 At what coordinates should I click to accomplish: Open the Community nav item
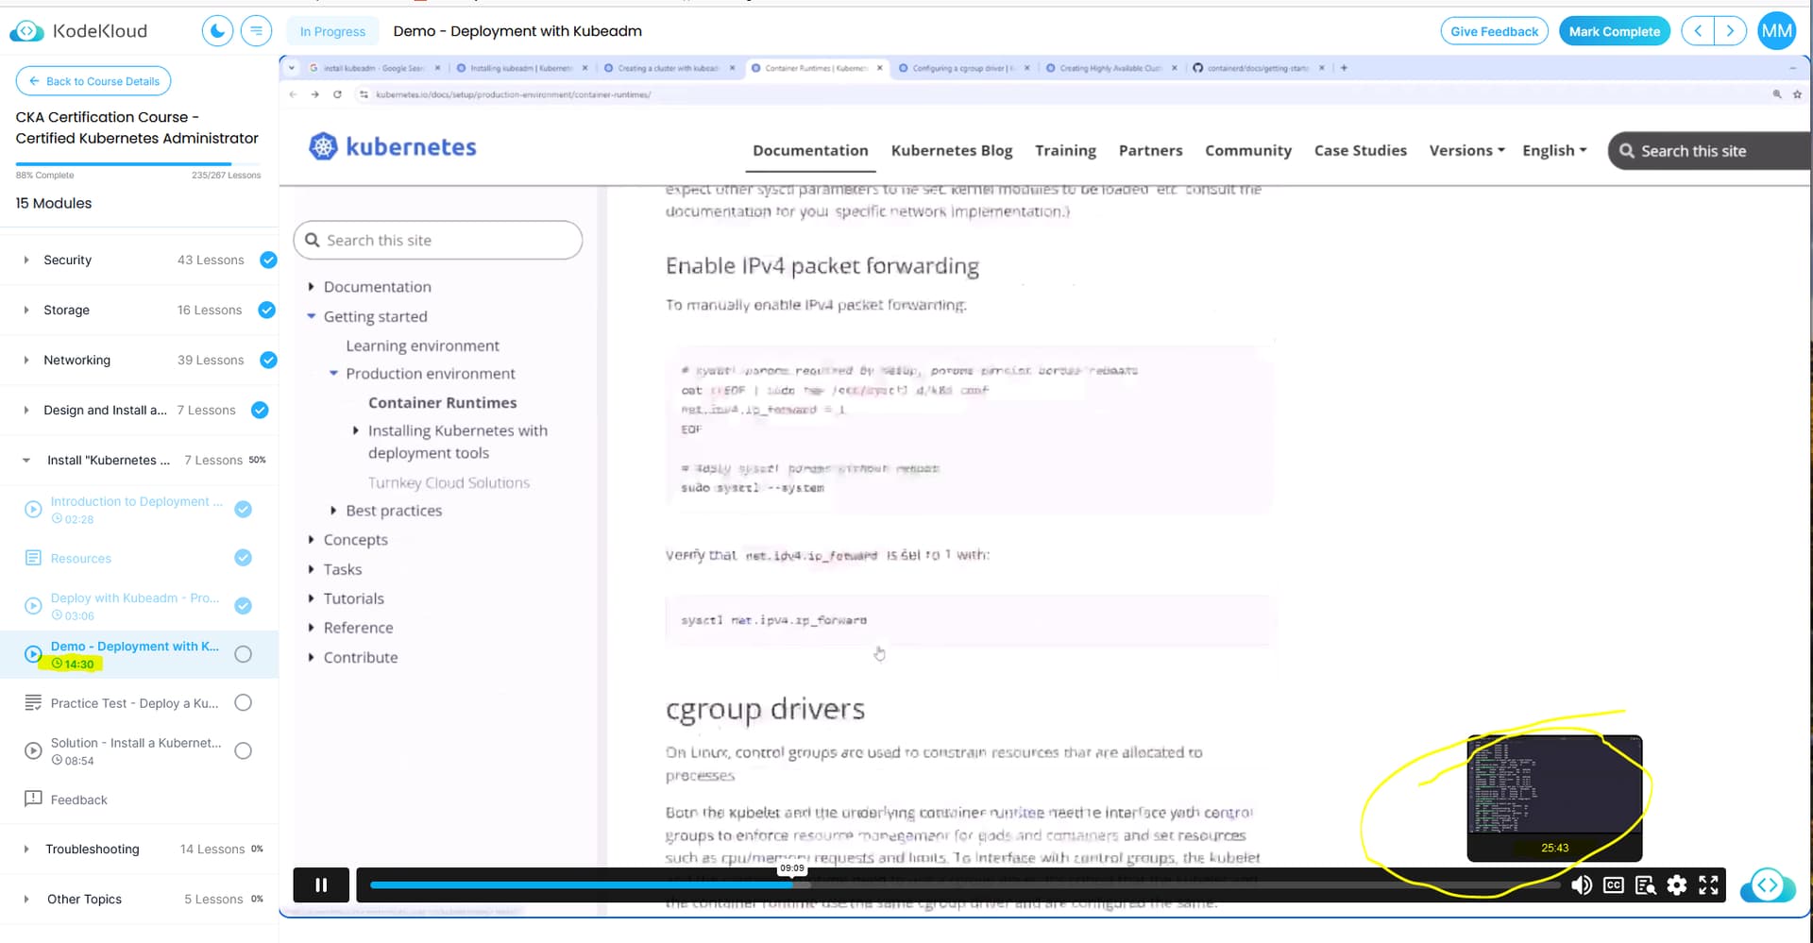point(1248,150)
